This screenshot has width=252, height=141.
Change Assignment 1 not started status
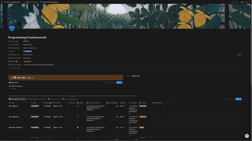tap(35, 106)
